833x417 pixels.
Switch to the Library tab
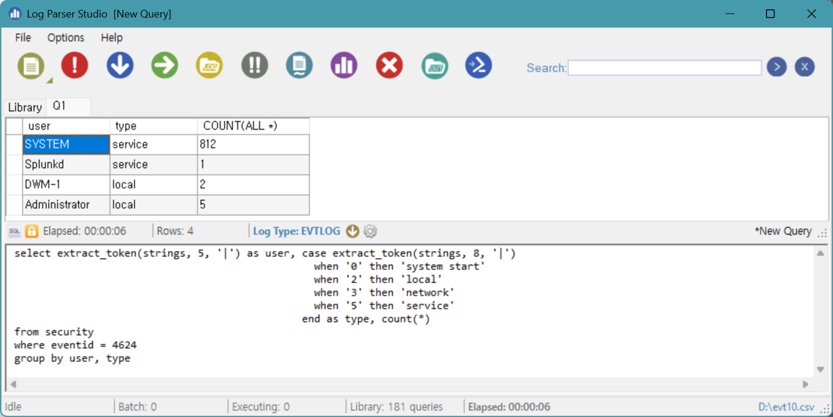[x=25, y=107]
